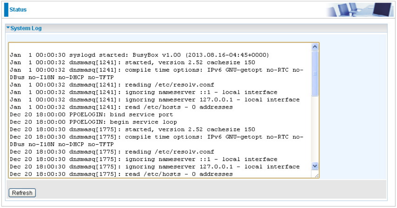Viewport: 397px width, 208px height.
Task: Click the office banner image in header
Action: (359, 10)
